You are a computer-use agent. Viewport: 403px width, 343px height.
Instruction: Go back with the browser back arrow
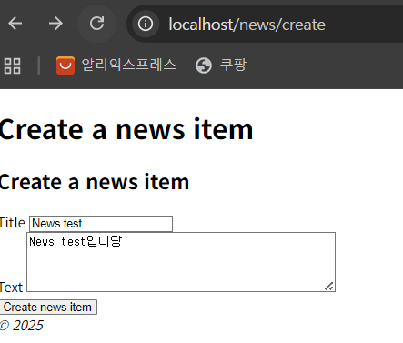[x=15, y=24]
